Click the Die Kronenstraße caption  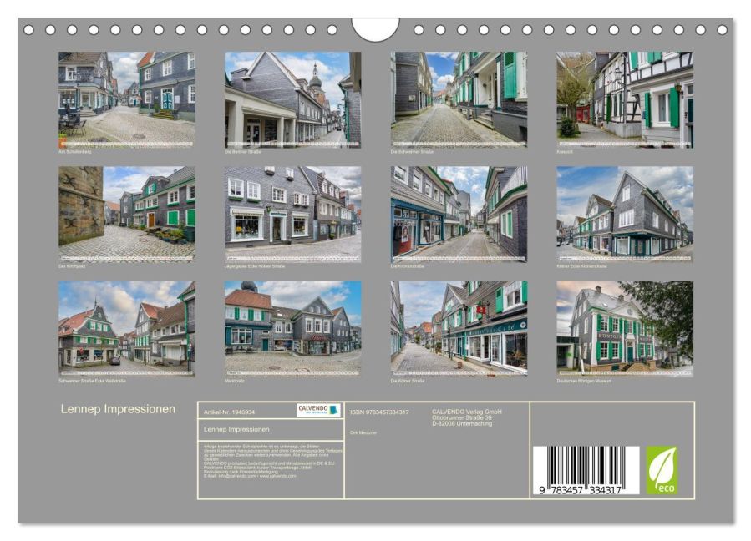pos(408,266)
